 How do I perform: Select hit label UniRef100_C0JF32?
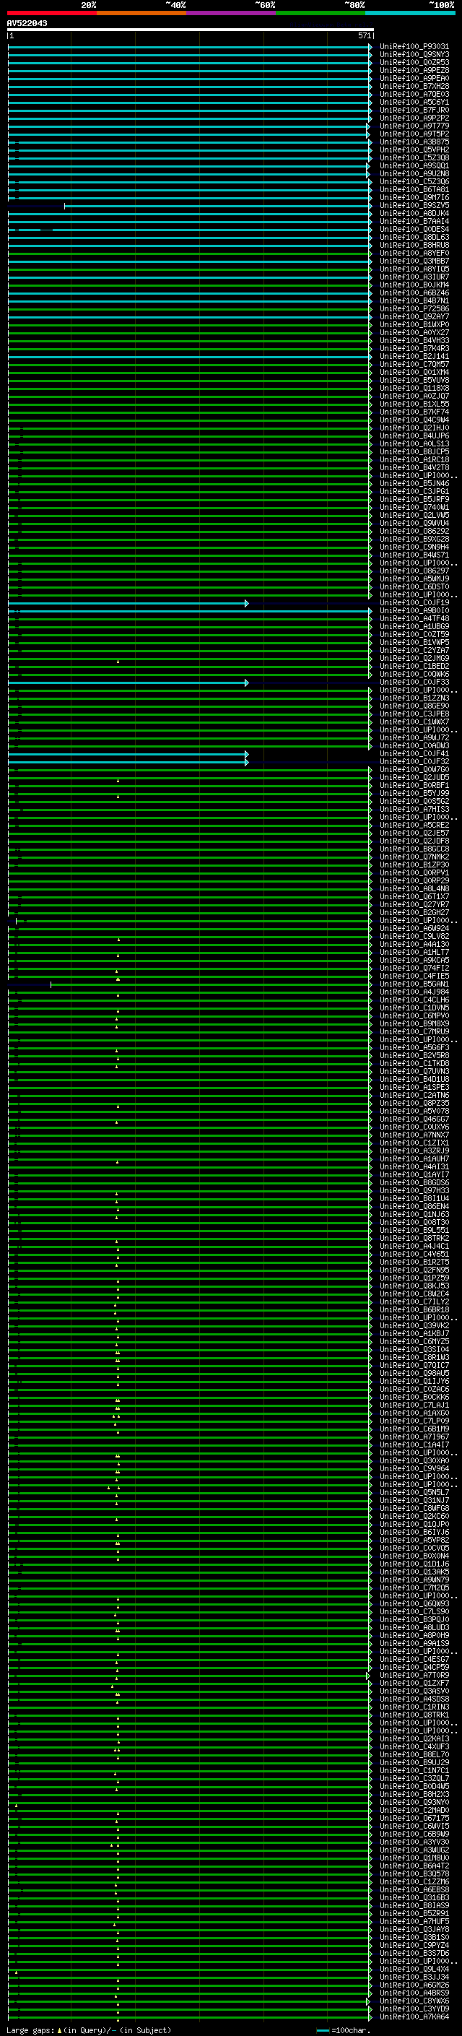pos(414,762)
